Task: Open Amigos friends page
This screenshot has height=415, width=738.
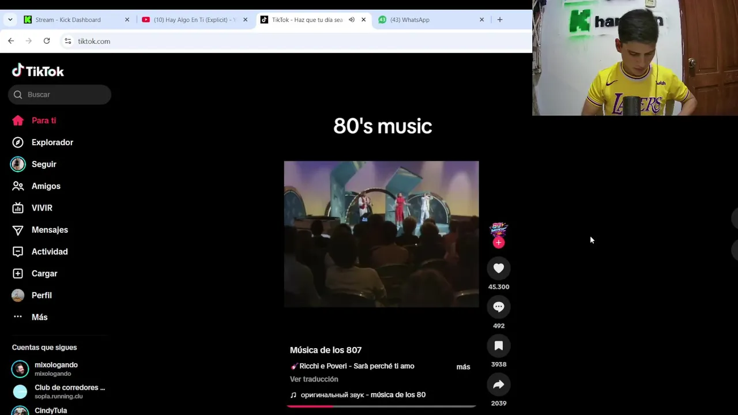Action: (x=36, y=186)
